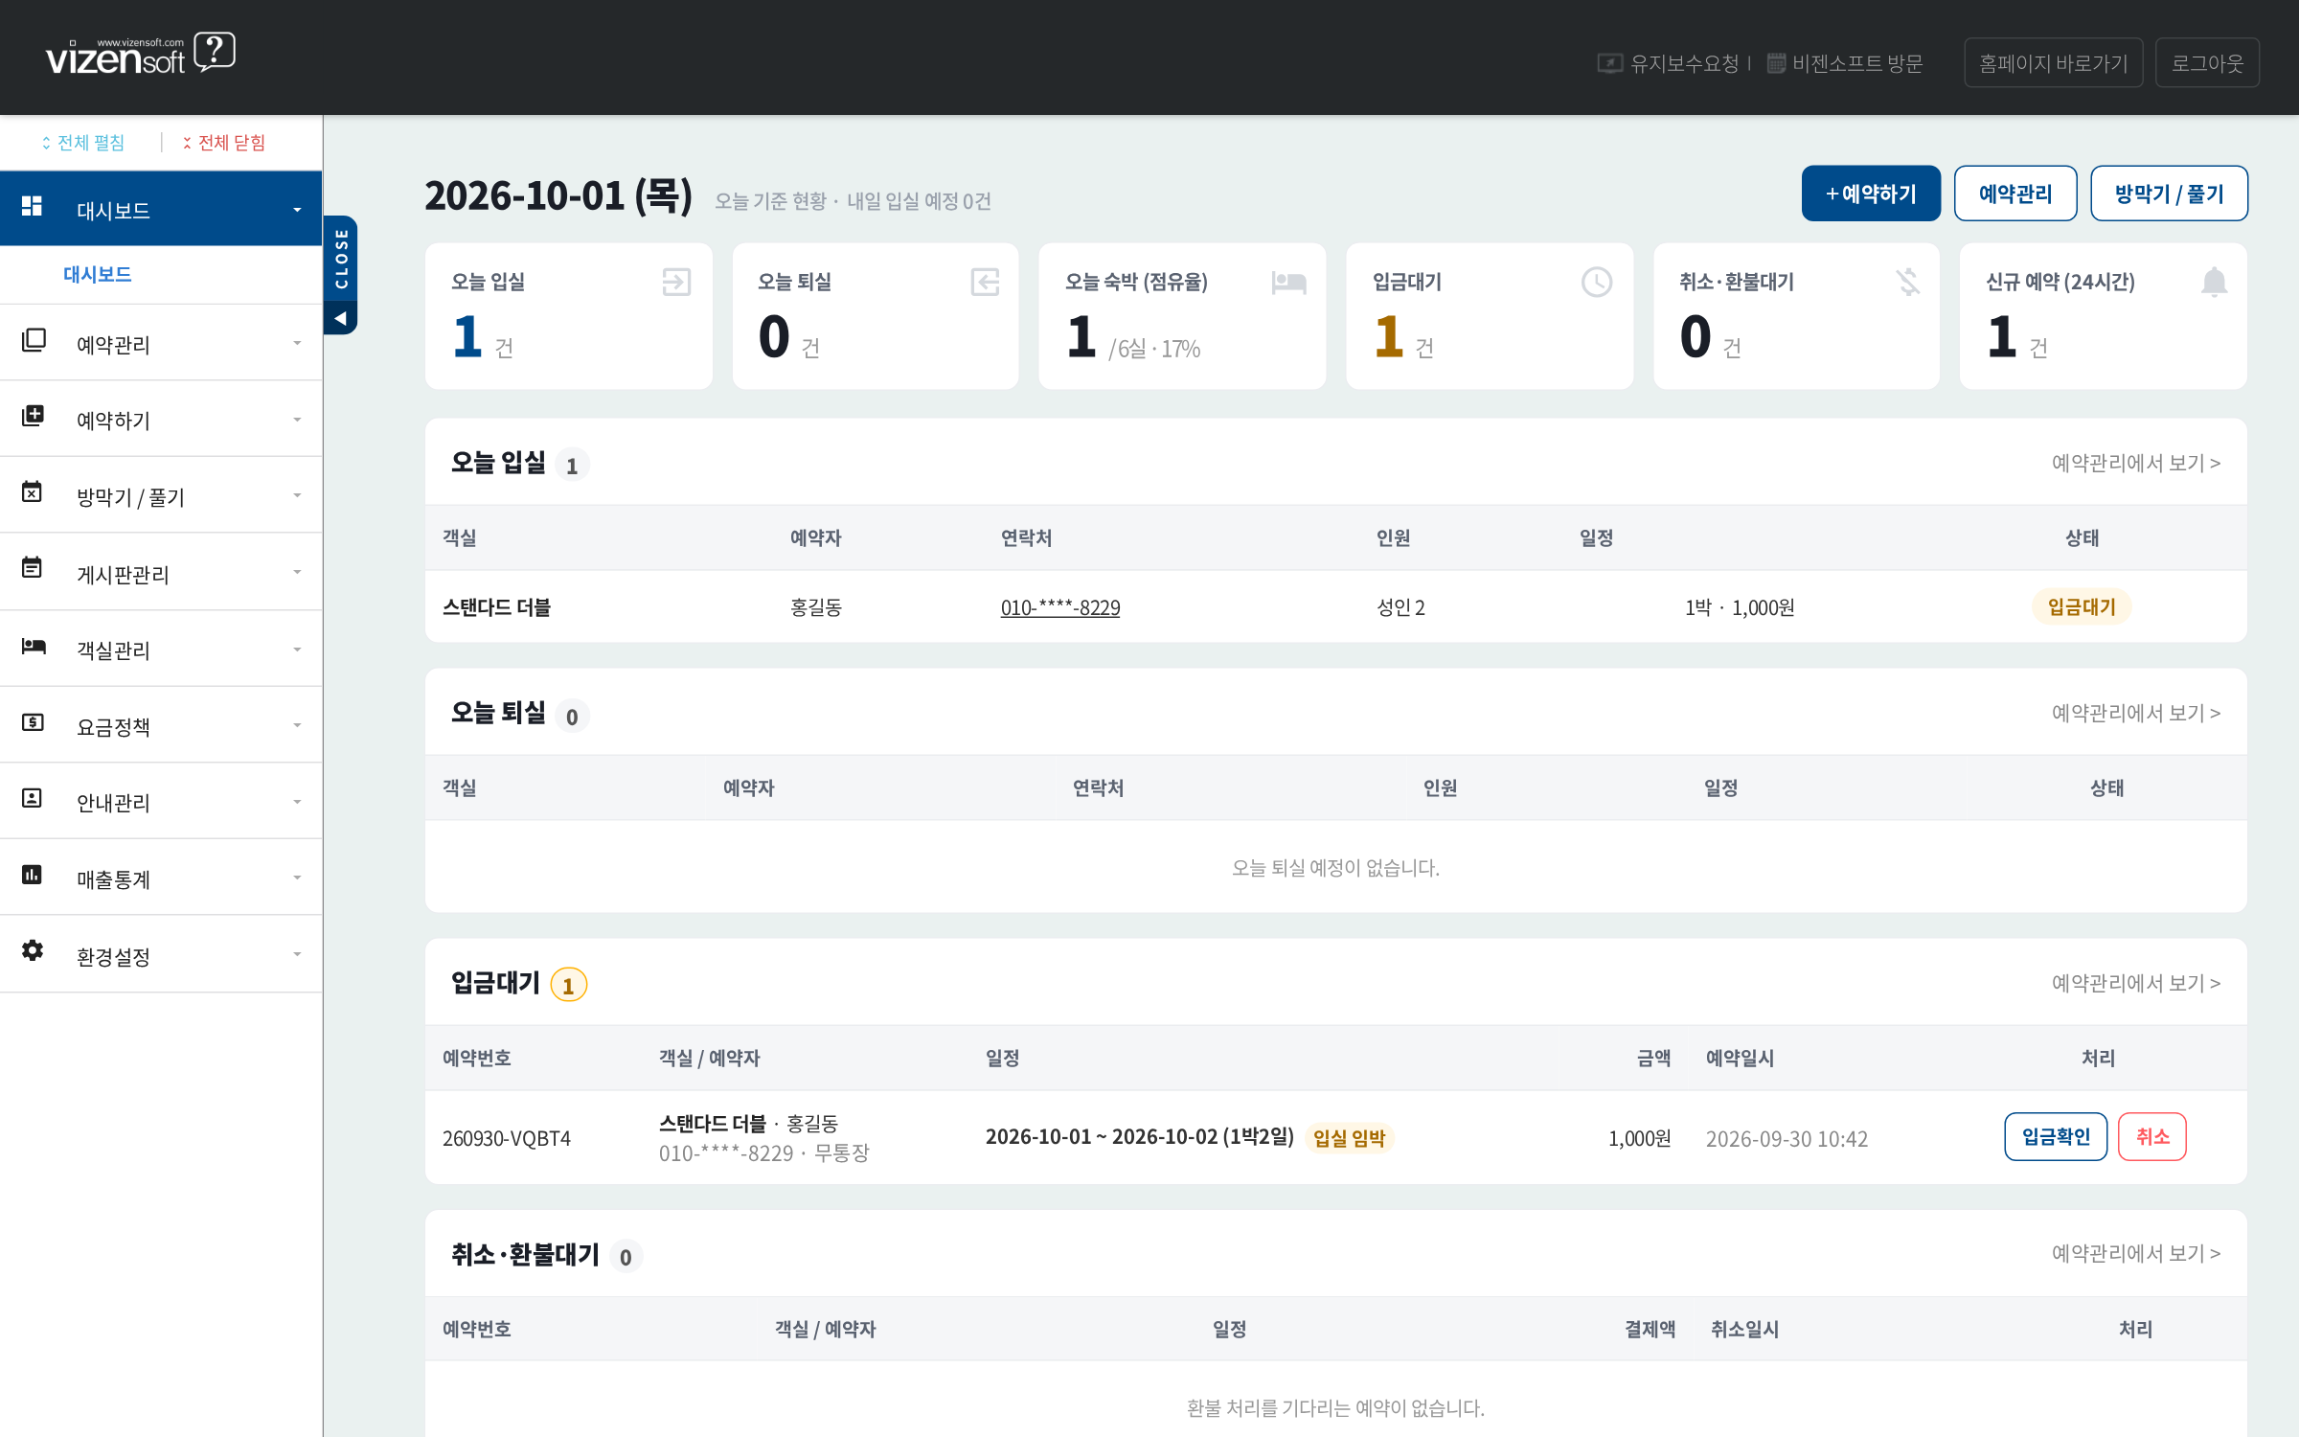This screenshot has width=2299, height=1437.
Task: Expand all menus with 전체 펼침
Action: point(83,143)
